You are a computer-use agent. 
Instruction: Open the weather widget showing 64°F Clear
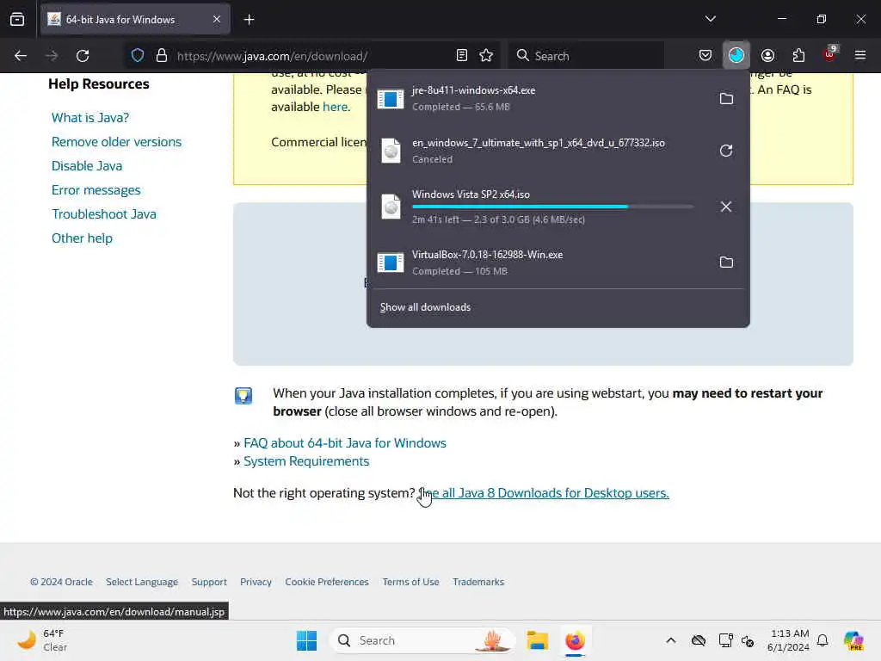click(42, 640)
